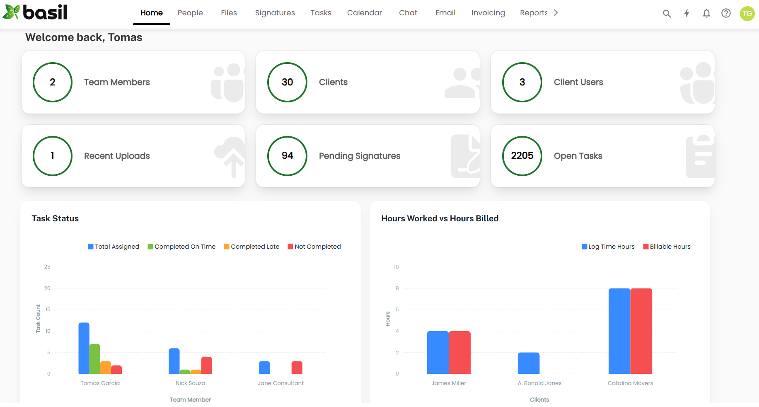Click the circle showing 30 clients
Image resolution: width=759 pixels, height=407 pixels.
tap(287, 82)
